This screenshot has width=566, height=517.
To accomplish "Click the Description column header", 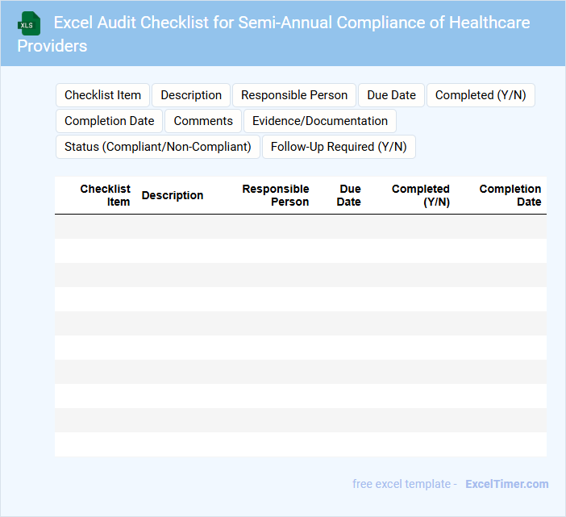I will 173,195.
